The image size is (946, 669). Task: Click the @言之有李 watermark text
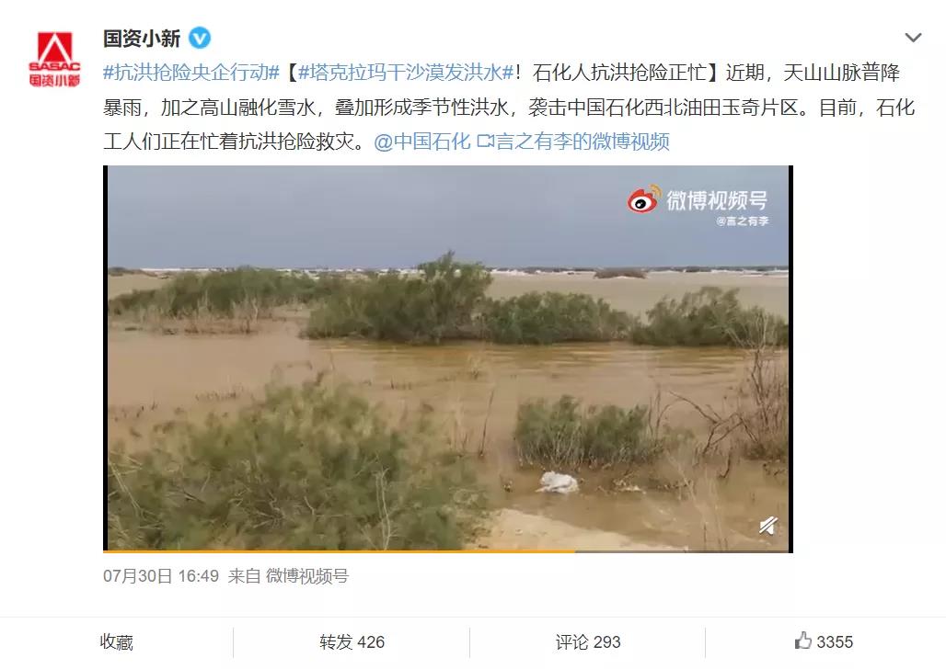click(x=742, y=221)
